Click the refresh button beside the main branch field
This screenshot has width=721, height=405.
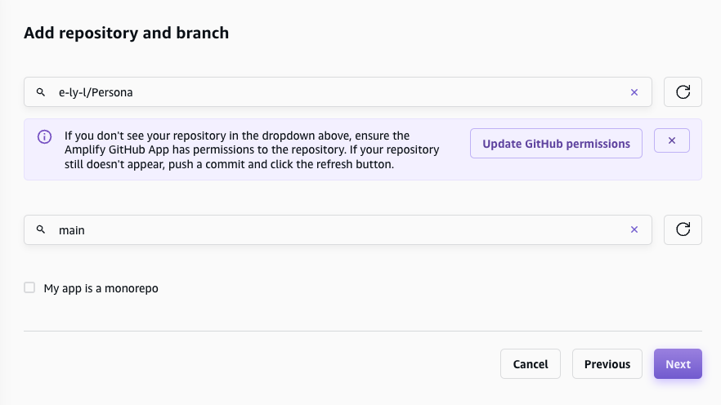coord(683,230)
